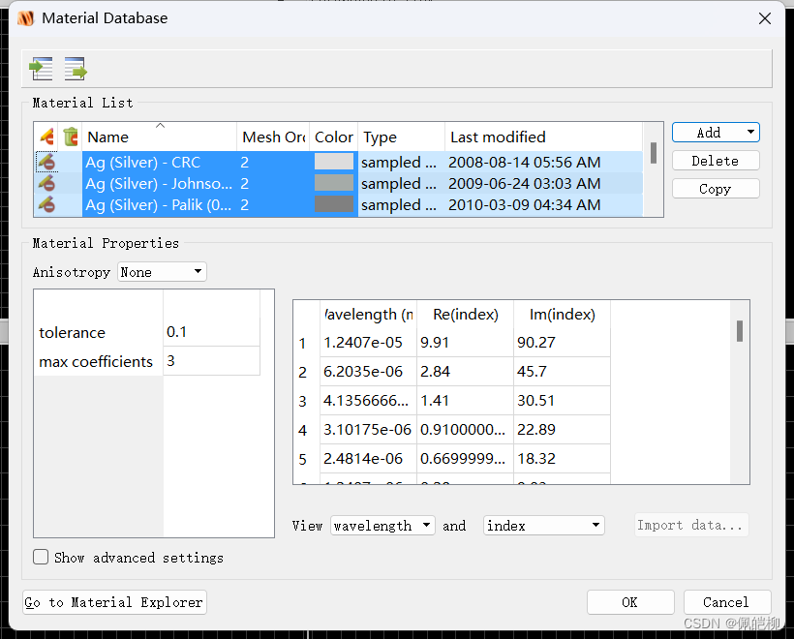Click the wavelength column header in data table
The image size is (794, 639).
[x=369, y=315]
